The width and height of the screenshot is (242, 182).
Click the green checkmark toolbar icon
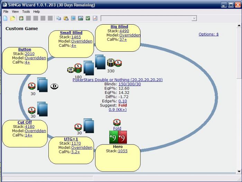tap(88, 18)
